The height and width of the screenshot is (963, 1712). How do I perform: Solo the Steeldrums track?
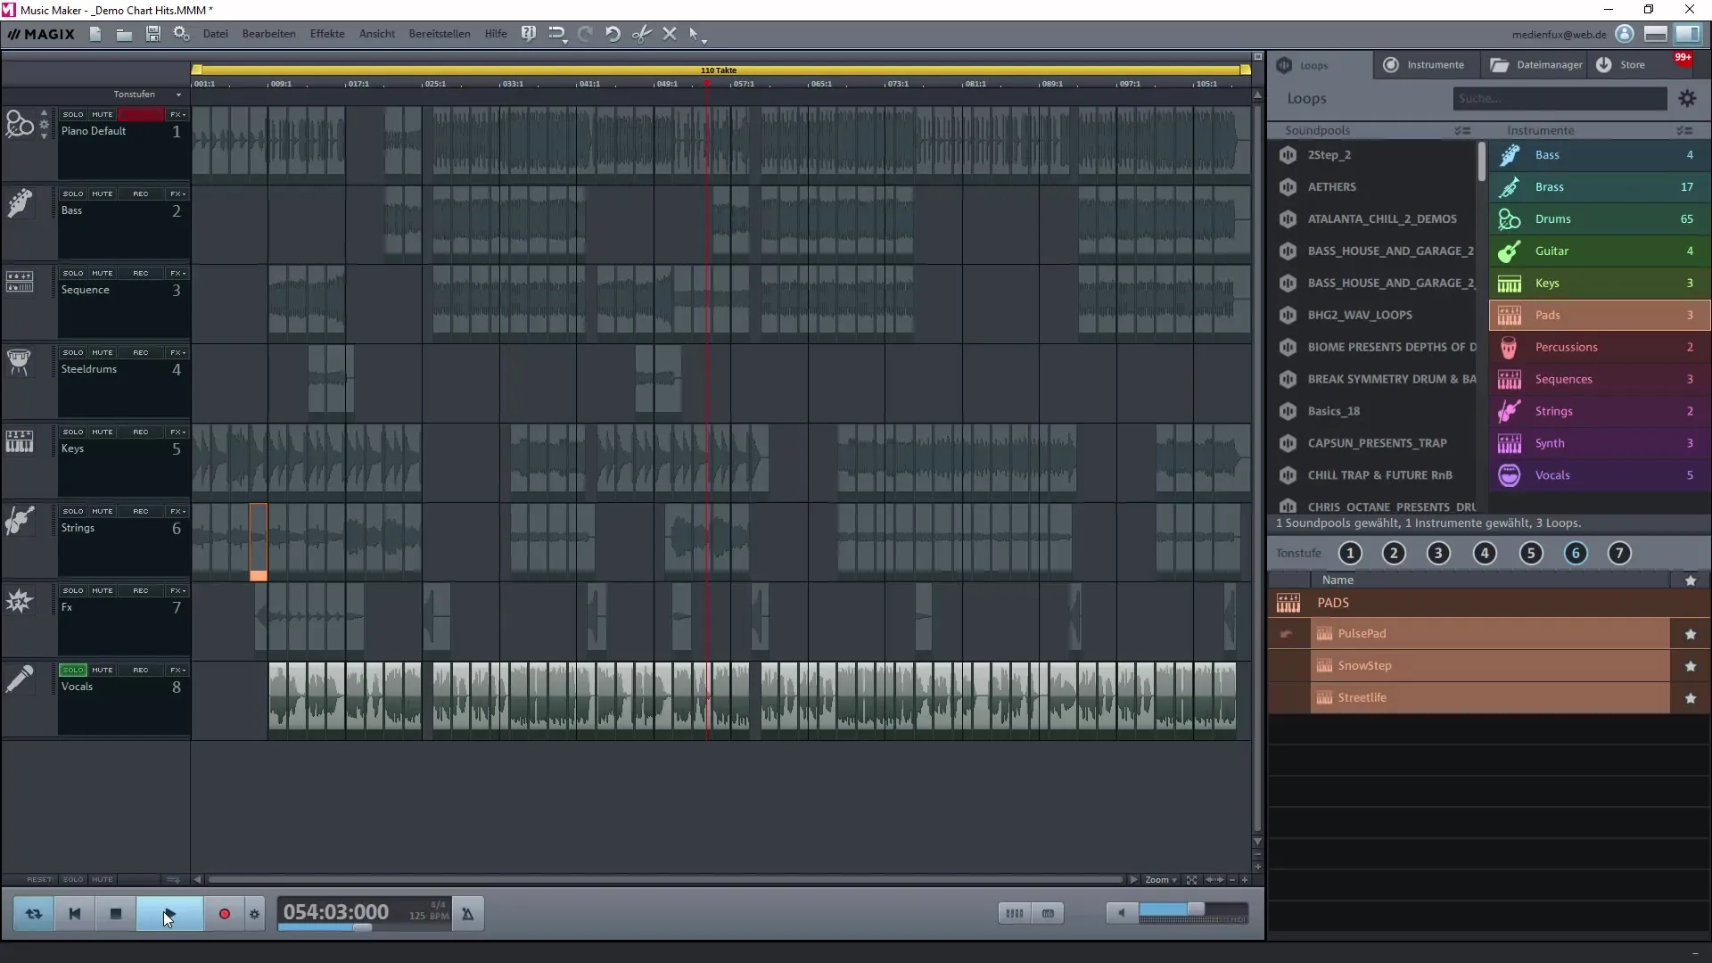point(73,353)
